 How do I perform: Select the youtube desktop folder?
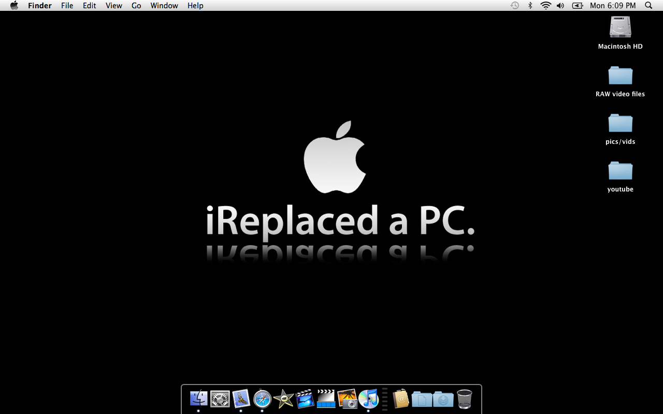pyautogui.click(x=620, y=171)
